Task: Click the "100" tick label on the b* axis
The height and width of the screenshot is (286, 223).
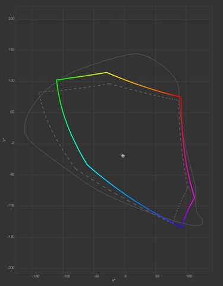Action: tap(11, 81)
